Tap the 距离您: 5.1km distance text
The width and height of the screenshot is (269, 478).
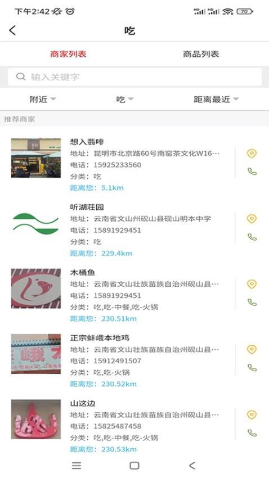[97, 188]
